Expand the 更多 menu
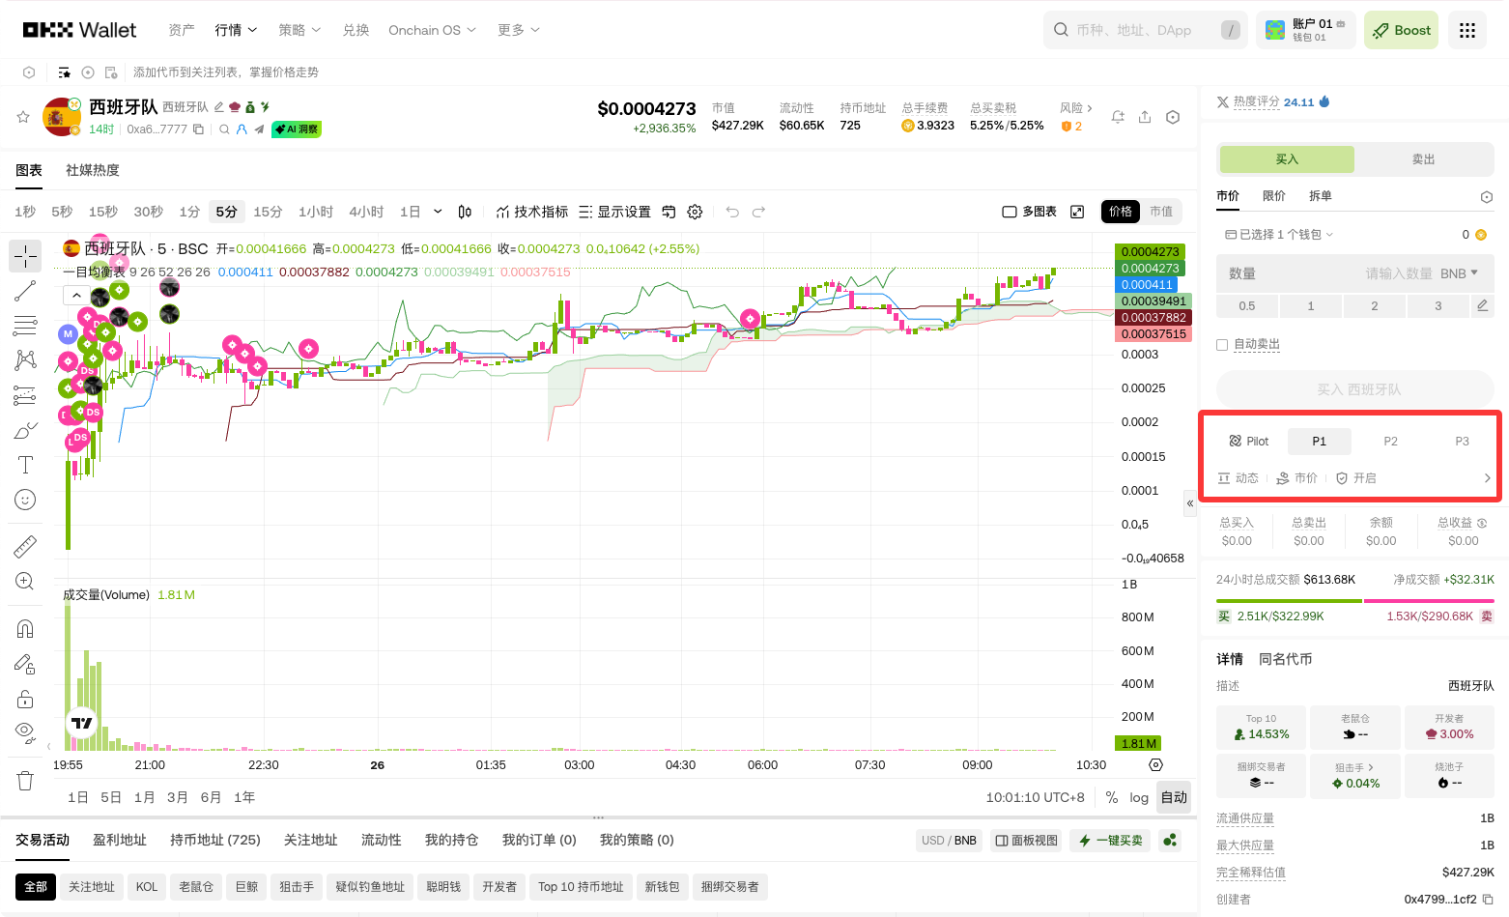Screen dimensions: 1509x917 (519, 30)
